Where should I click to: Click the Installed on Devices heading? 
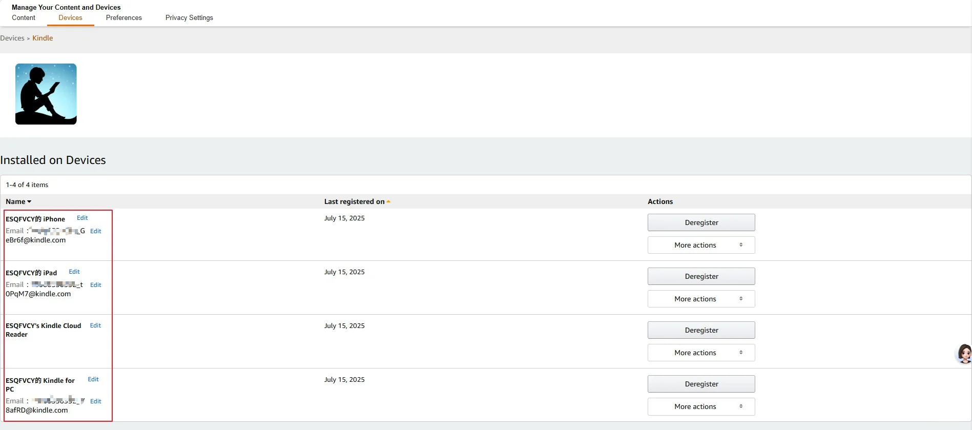click(x=53, y=160)
